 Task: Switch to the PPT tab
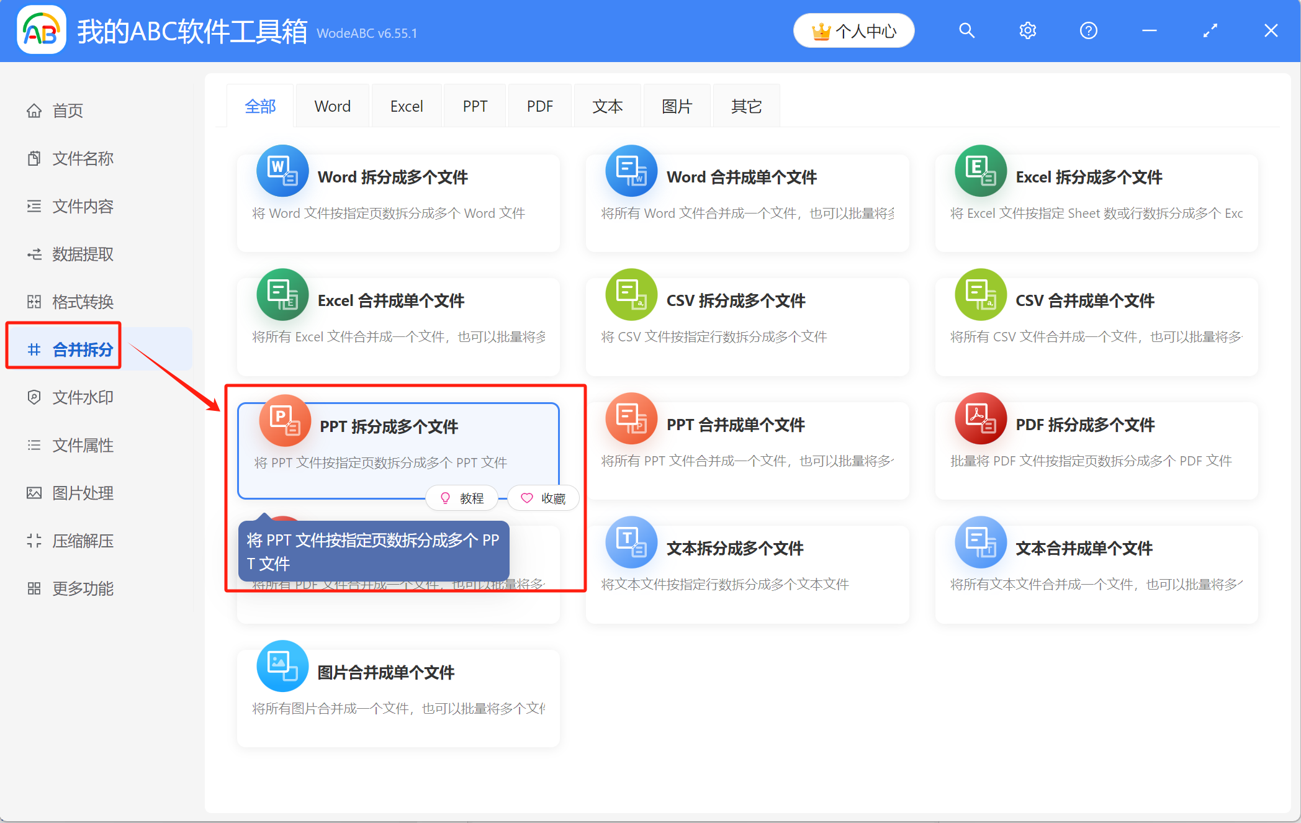click(475, 106)
